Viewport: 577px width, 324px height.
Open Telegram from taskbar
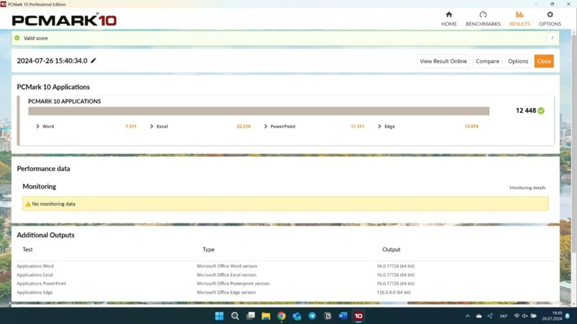pyautogui.click(x=312, y=316)
